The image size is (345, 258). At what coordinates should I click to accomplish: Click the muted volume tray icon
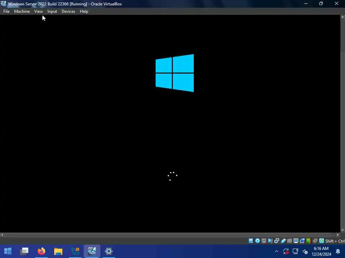click(x=305, y=251)
